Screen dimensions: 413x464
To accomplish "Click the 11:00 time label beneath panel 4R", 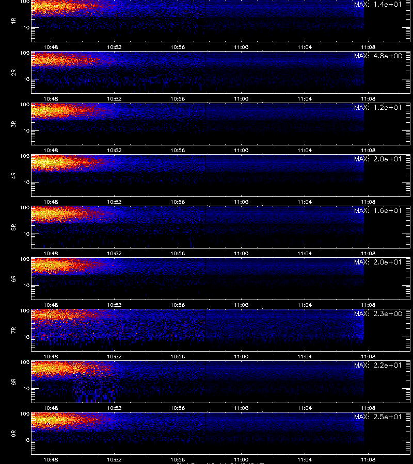I will coord(241,202).
